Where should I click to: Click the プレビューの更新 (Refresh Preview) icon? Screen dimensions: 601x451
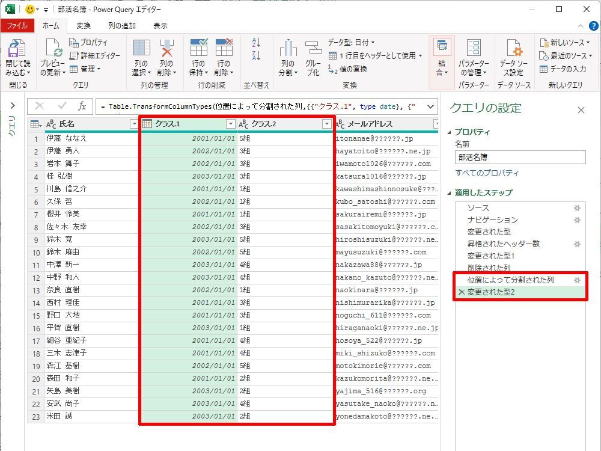[x=52, y=49]
